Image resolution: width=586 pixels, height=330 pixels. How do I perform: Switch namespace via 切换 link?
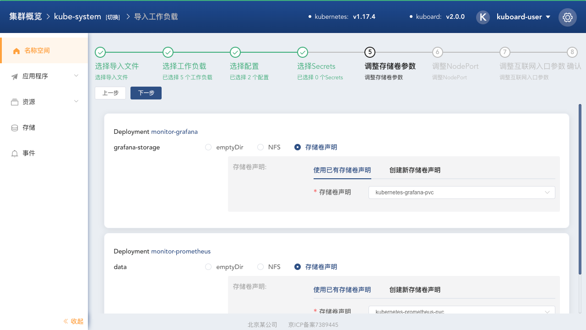pyautogui.click(x=113, y=17)
